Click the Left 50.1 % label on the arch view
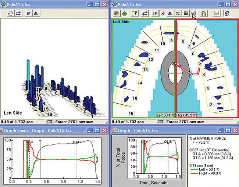The height and width of the screenshot is (187, 239). pos(165,115)
